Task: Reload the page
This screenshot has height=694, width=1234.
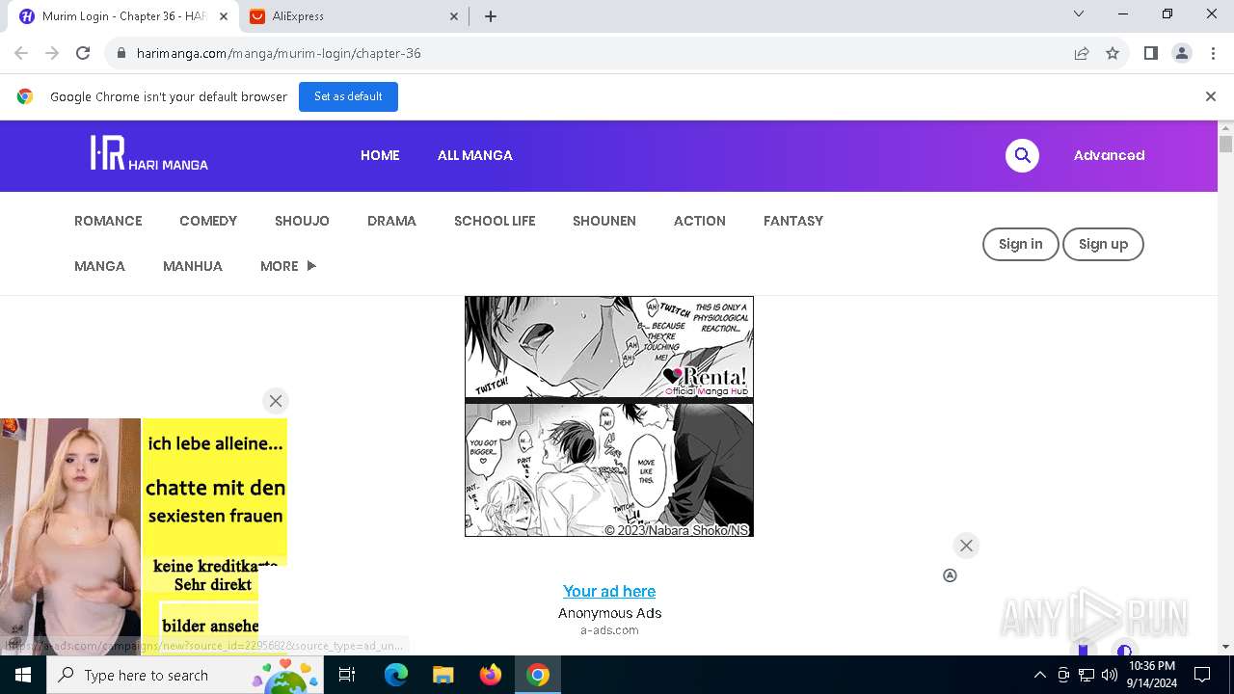Action: pos(83,53)
